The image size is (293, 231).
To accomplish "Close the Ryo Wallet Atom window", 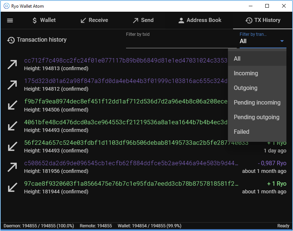I will (284, 6).
